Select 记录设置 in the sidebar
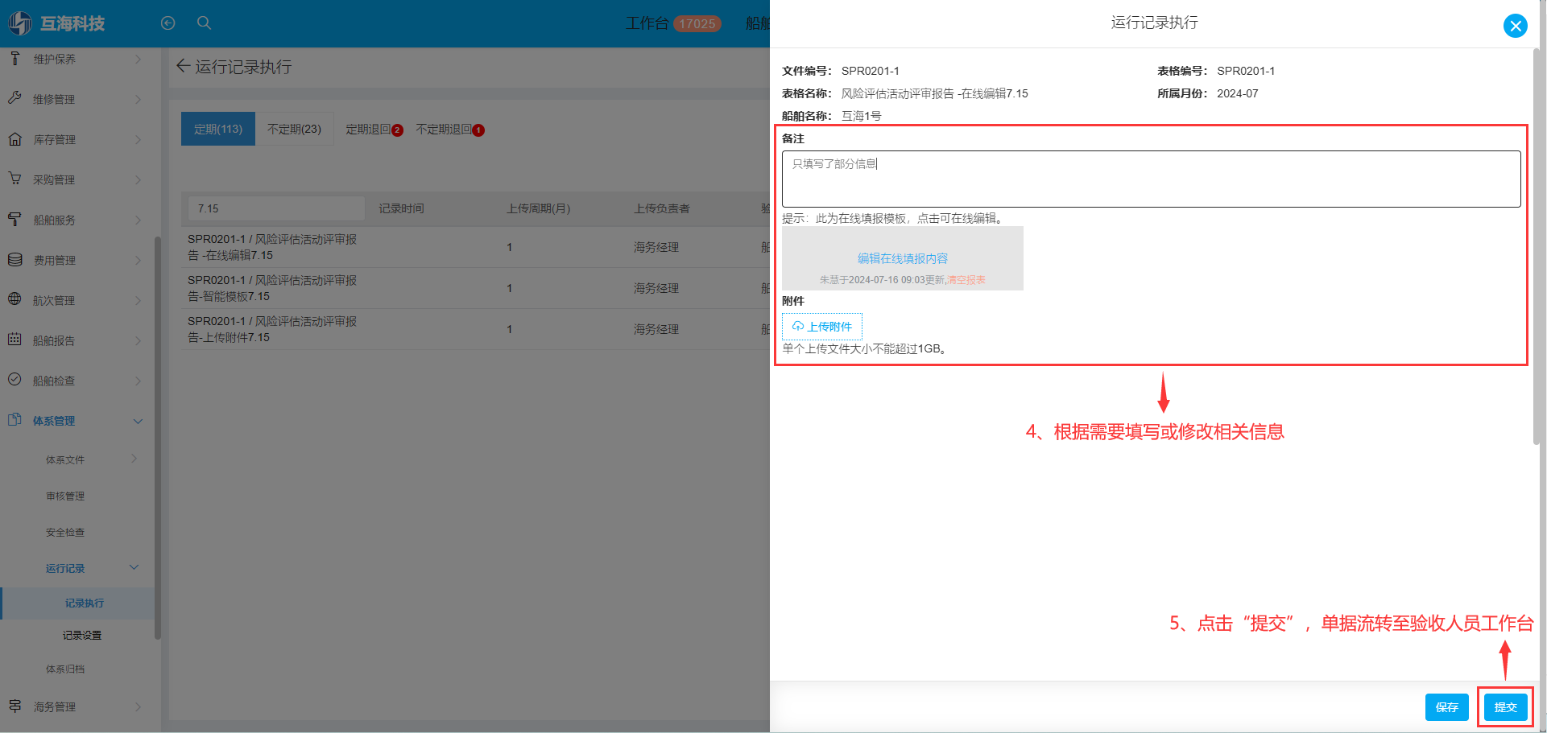Viewport: 1547px width, 733px height. pos(82,636)
